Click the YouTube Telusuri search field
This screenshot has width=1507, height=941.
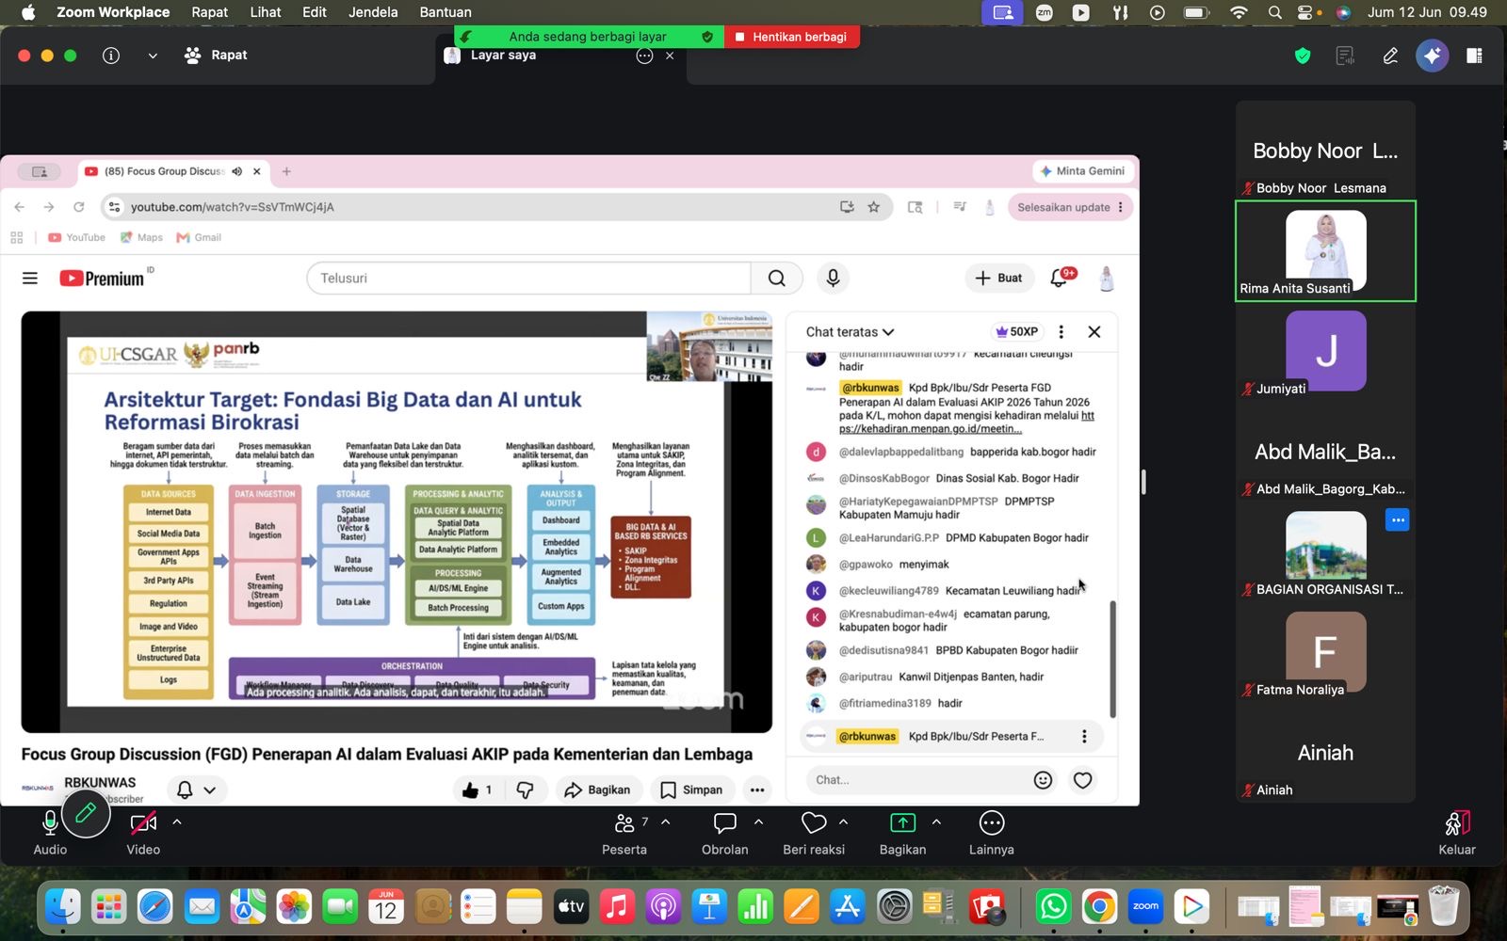click(x=528, y=278)
